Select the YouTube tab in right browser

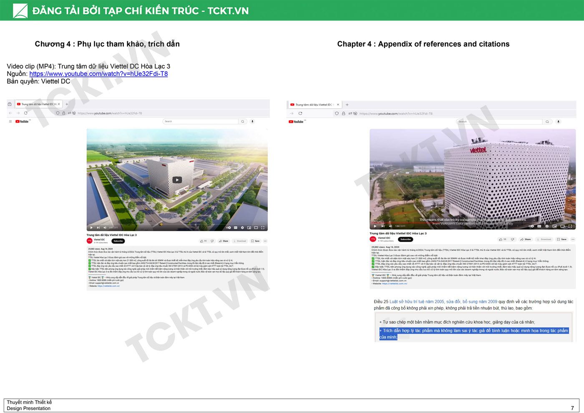coord(315,105)
